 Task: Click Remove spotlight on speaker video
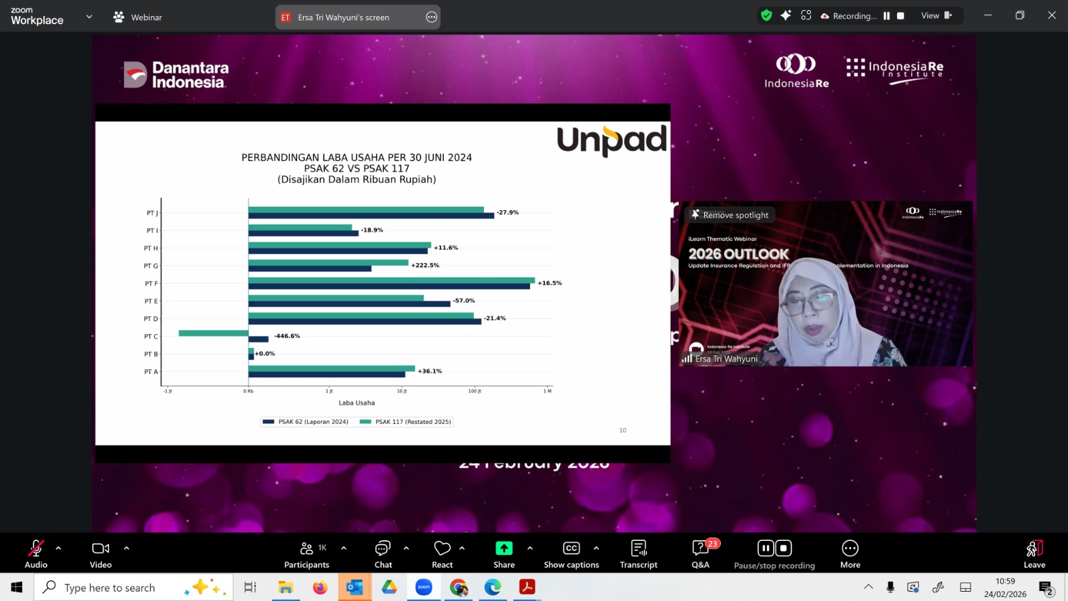pos(730,215)
